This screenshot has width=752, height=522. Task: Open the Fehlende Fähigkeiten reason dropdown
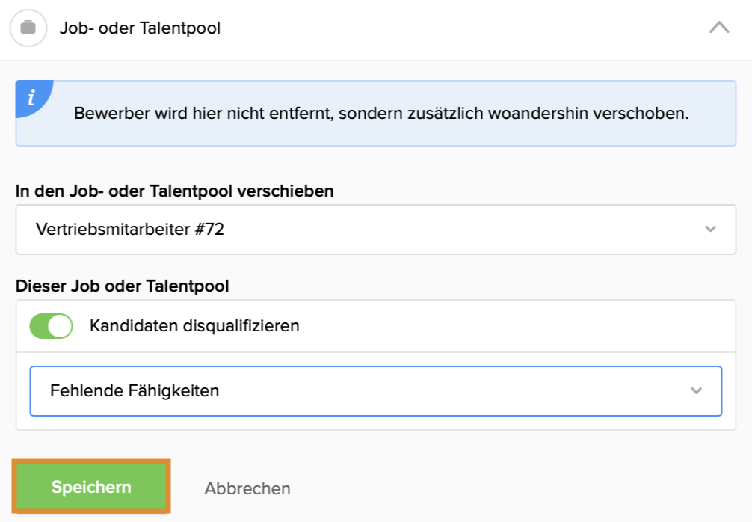[x=375, y=391]
